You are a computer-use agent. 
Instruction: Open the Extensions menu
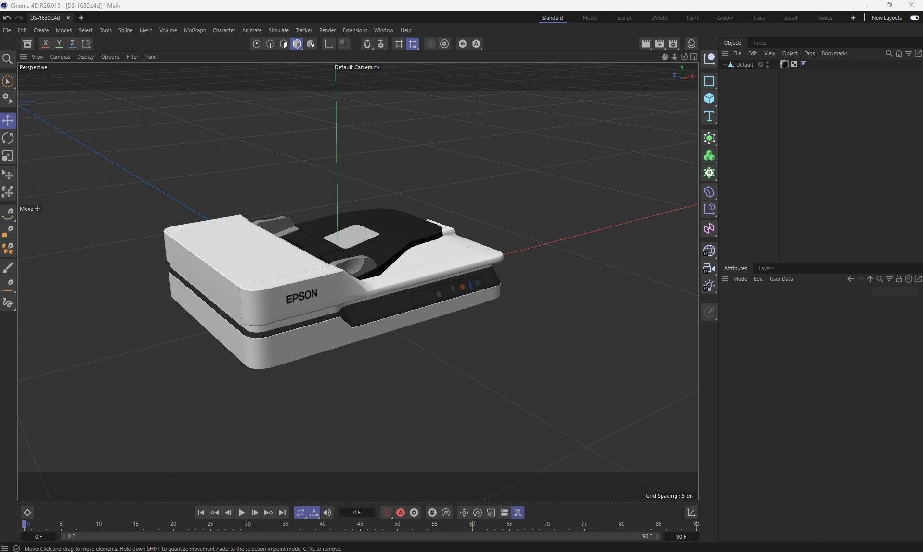click(355, 30)
